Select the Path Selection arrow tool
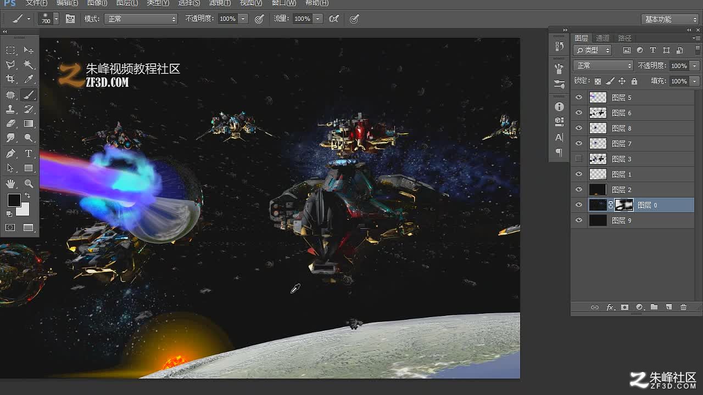Screen dimensions: 703x395 tap(10, 168)
